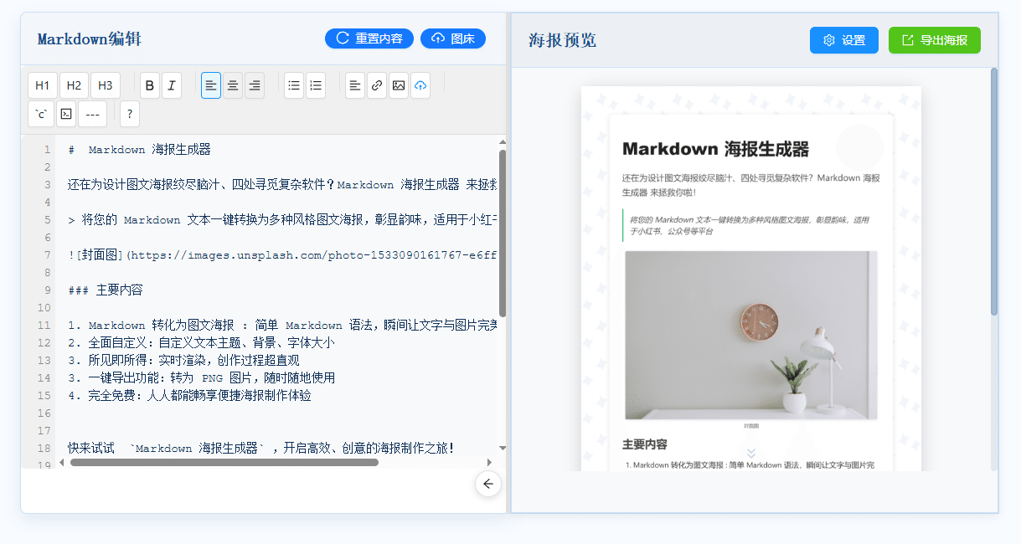Open help with the ? icon
This screenshot has height=544, width=1021.
129,113
